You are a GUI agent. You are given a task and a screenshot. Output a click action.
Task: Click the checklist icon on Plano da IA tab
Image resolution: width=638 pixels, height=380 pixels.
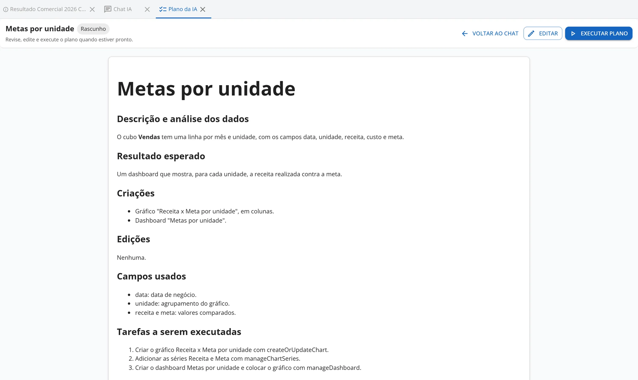[x=163, y=9]
